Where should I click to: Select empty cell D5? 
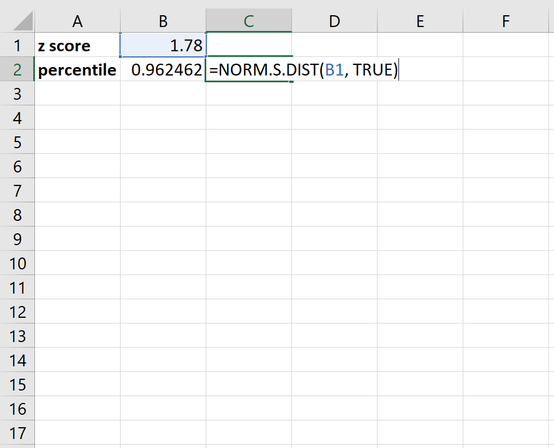[334, 142]
